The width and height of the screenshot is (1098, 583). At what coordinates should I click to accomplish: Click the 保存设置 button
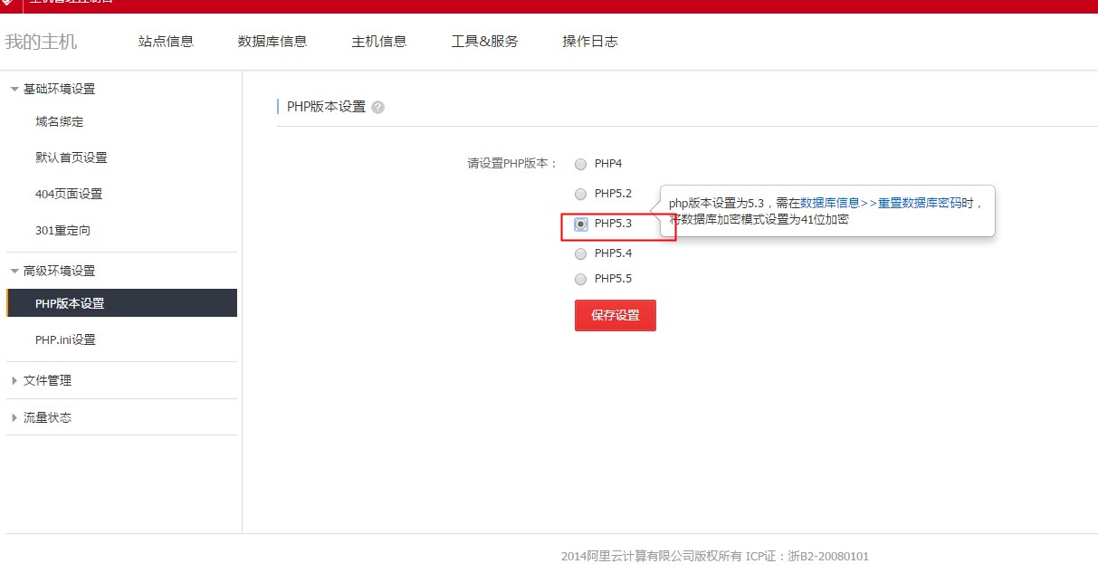[615, 315]
